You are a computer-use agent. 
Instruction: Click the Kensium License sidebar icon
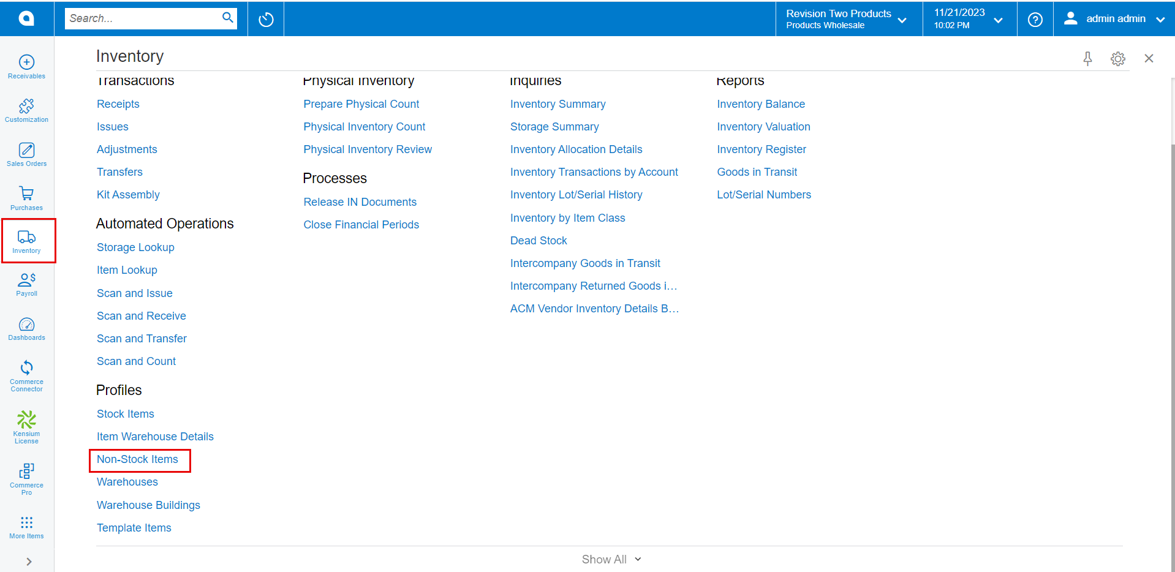26,426
